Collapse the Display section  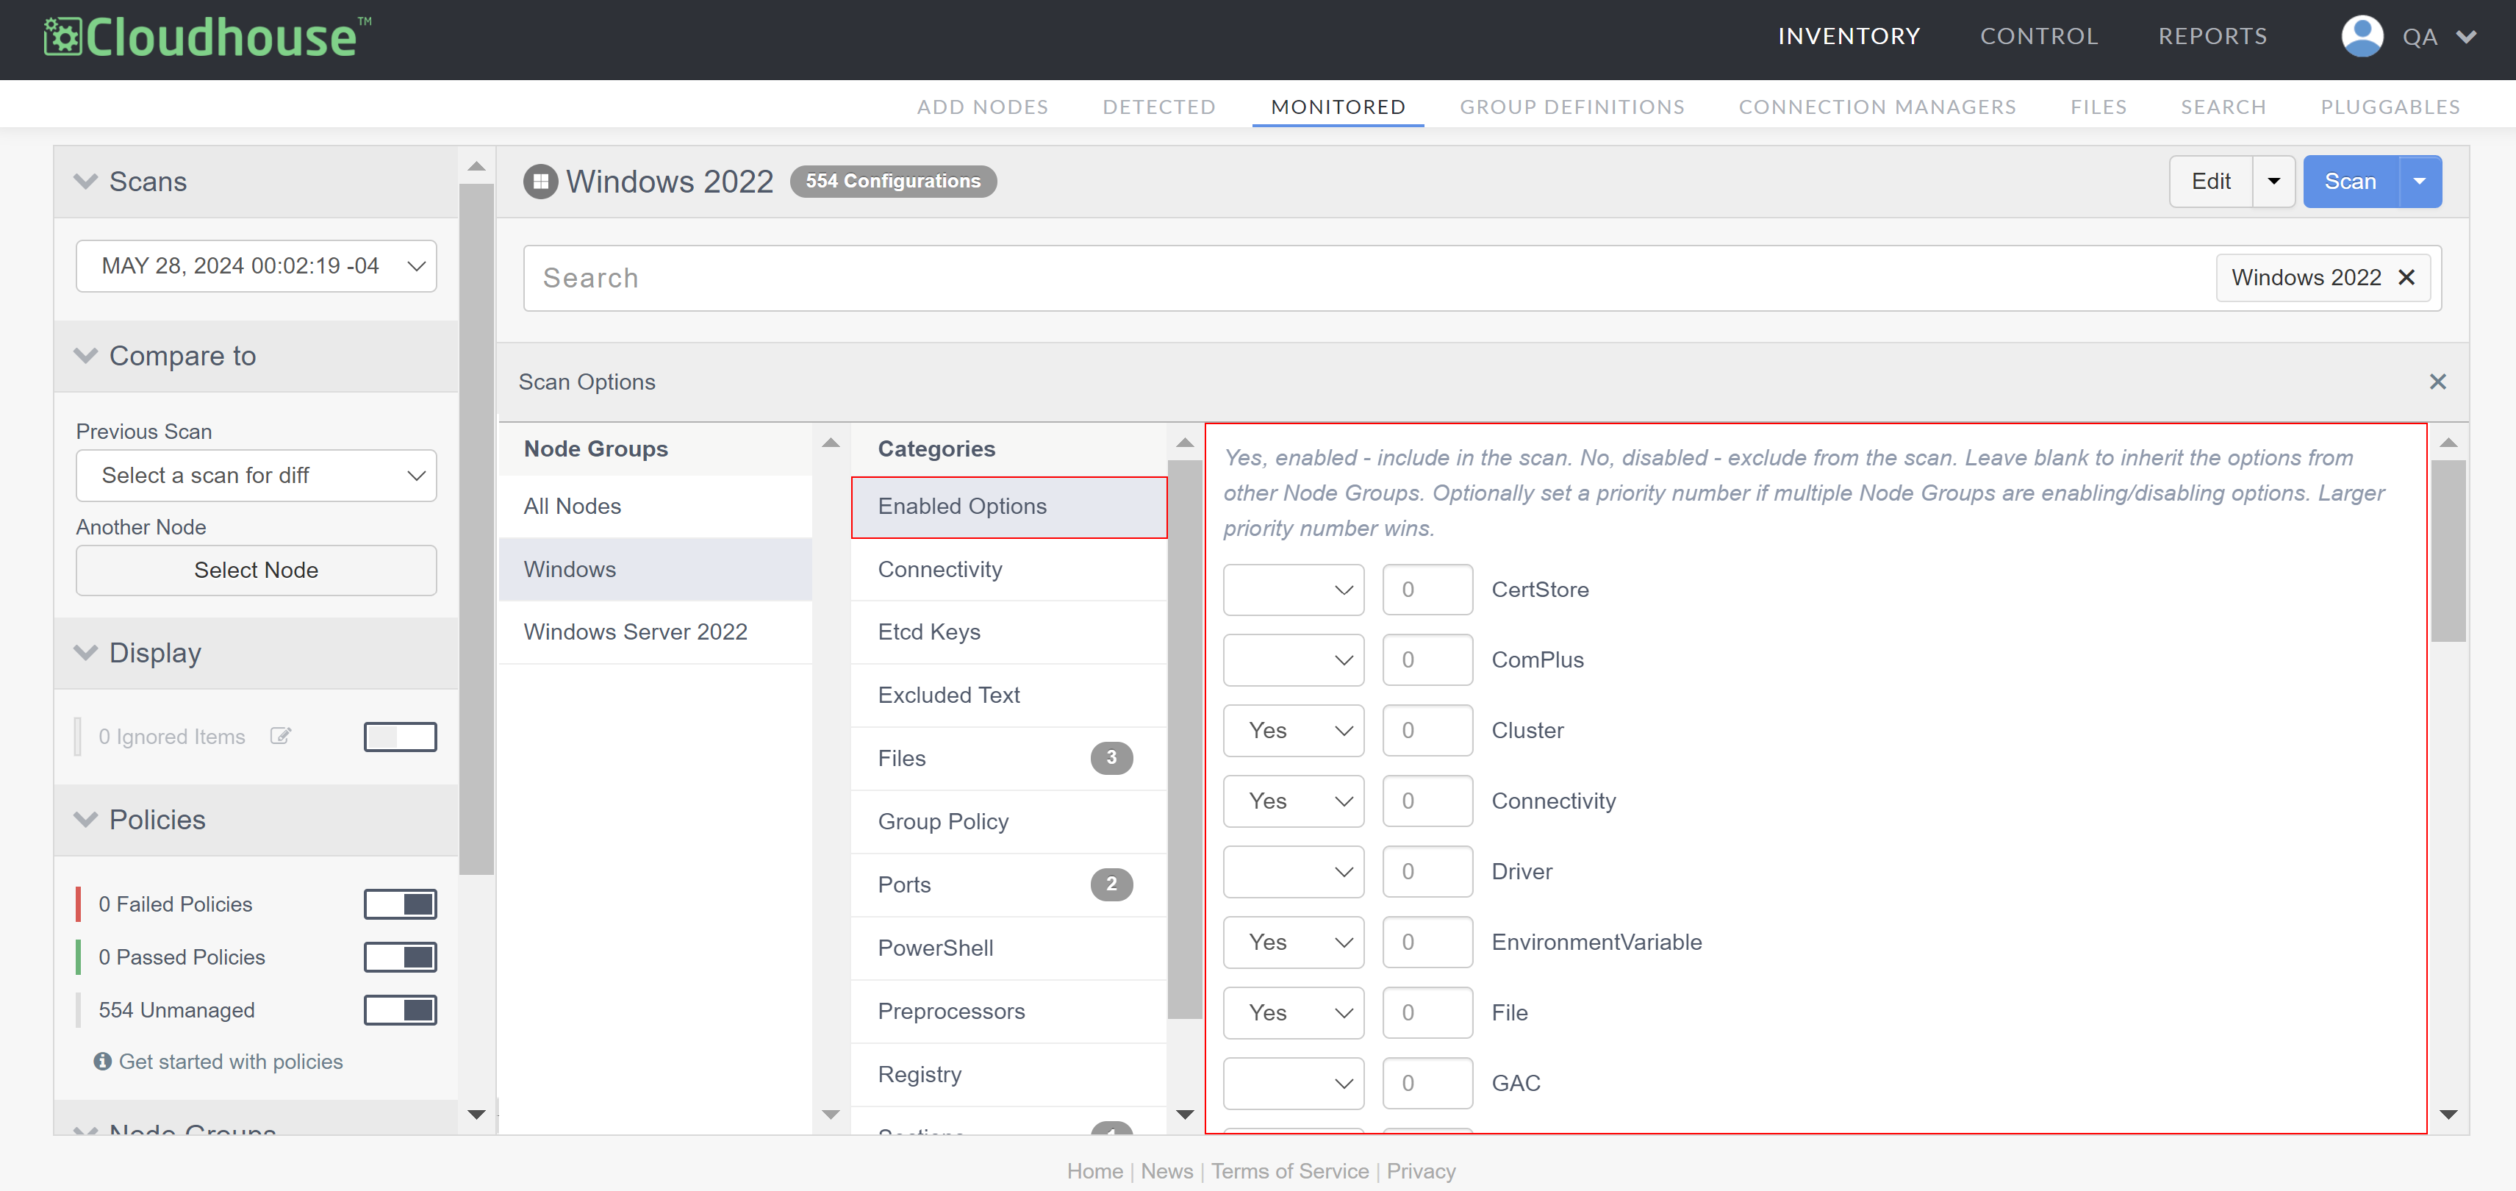[86, 653]
